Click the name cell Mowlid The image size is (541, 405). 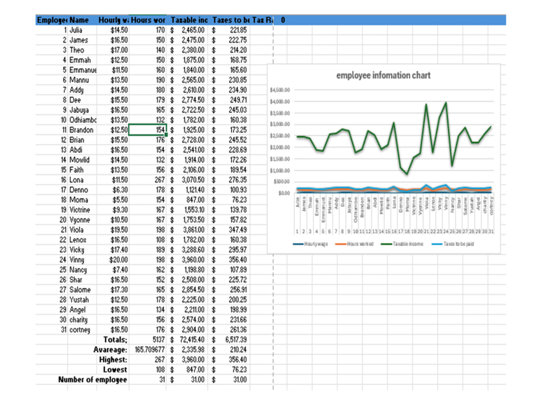point(82,160)
